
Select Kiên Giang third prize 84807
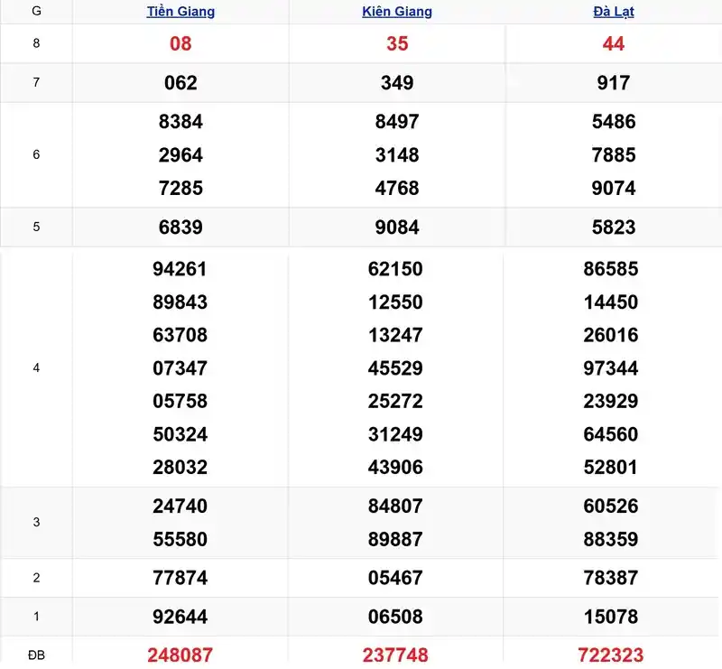395,506
